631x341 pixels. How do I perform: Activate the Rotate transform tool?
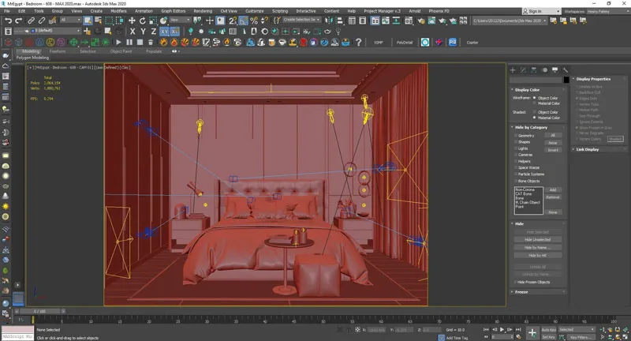pyautogui.click(x=141, y=21)
